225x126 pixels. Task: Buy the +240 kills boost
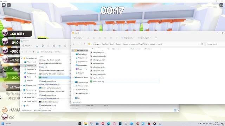[11, 42]
